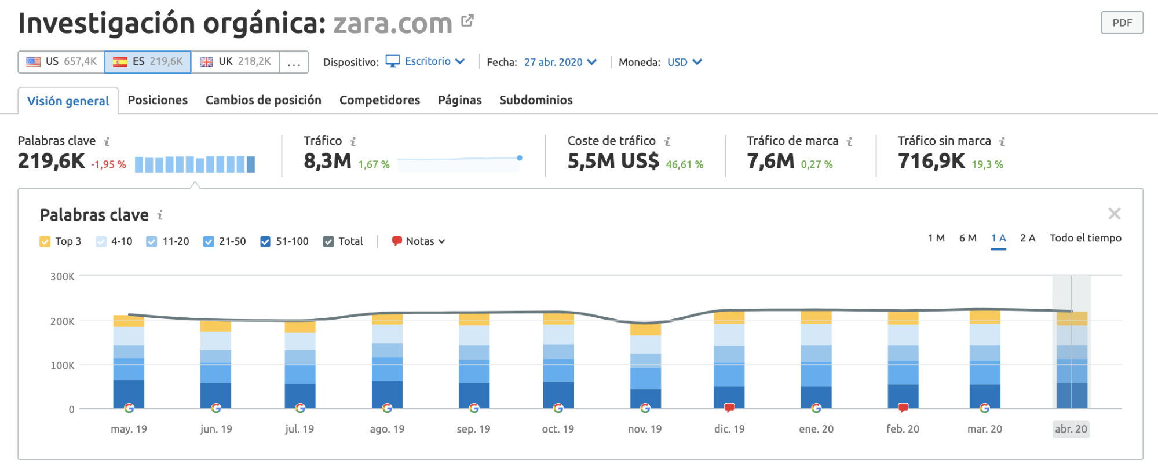Switch to the Competidores tab
Viewport: 1158px width, 469px height.
[379, 100]
